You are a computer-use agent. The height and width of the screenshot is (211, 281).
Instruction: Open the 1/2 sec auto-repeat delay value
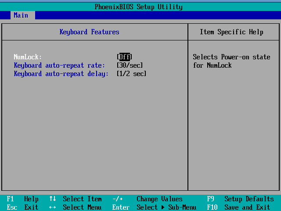coord(131,74)
